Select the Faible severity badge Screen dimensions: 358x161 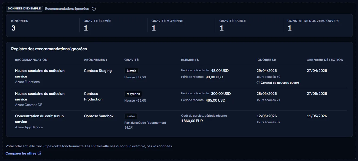(x=131, y=116)
